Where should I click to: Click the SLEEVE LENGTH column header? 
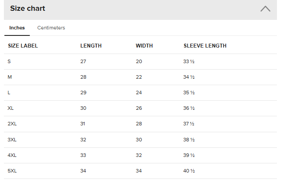tap(205, 46)
